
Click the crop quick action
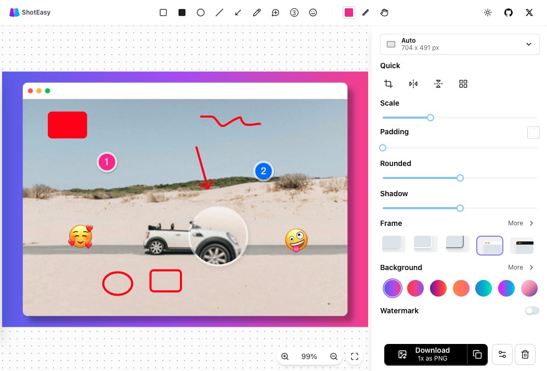(388, 84)
